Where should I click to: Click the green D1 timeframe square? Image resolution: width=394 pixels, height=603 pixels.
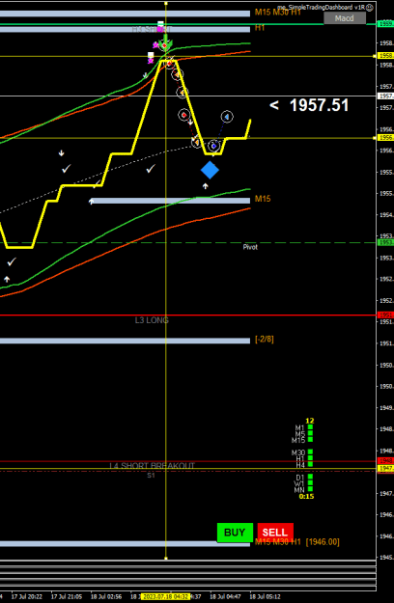310,477
